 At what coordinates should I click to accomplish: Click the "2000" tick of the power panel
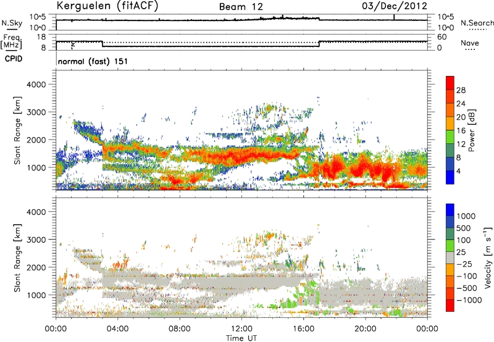click(x=36, y=140)
